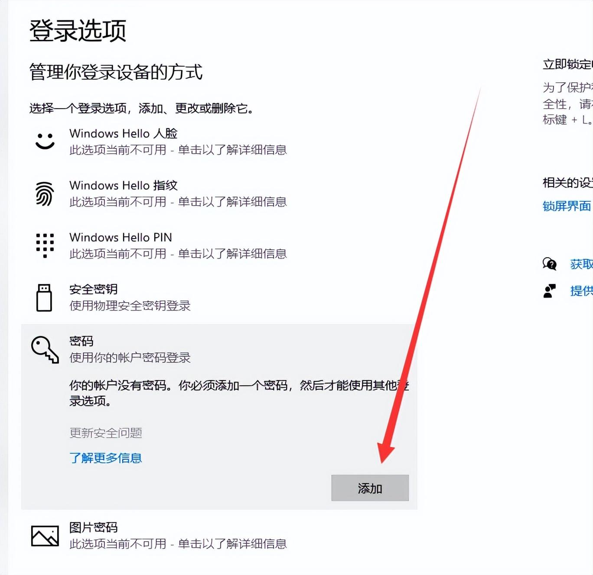Click the picture password image icon
This screenshot has width=593, height=575.
coord(45,536)
